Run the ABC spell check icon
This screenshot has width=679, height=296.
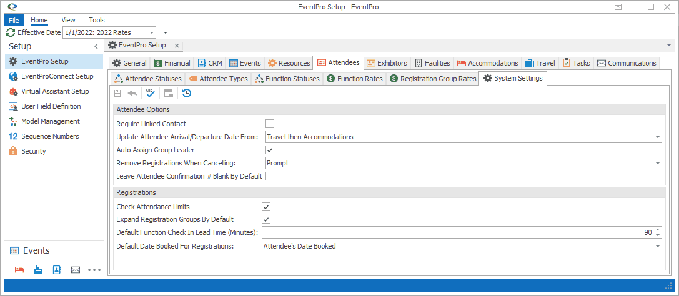pyautogui.click(x=151, y=93)
